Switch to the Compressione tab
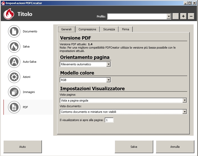The image size is (198, 156). click(87, 29)
